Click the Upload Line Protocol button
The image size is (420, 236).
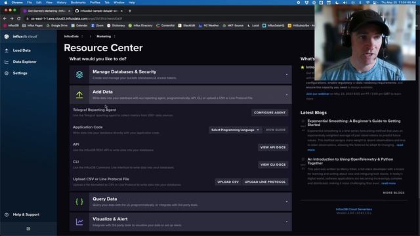point(265,182)
